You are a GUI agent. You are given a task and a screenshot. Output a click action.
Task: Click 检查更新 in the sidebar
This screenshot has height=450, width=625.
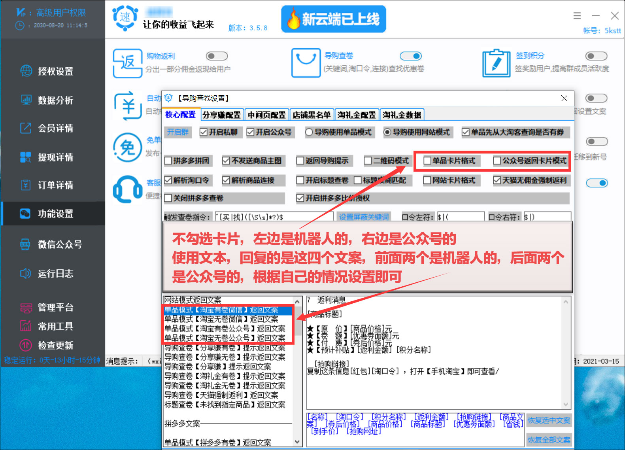pos(47,345)
